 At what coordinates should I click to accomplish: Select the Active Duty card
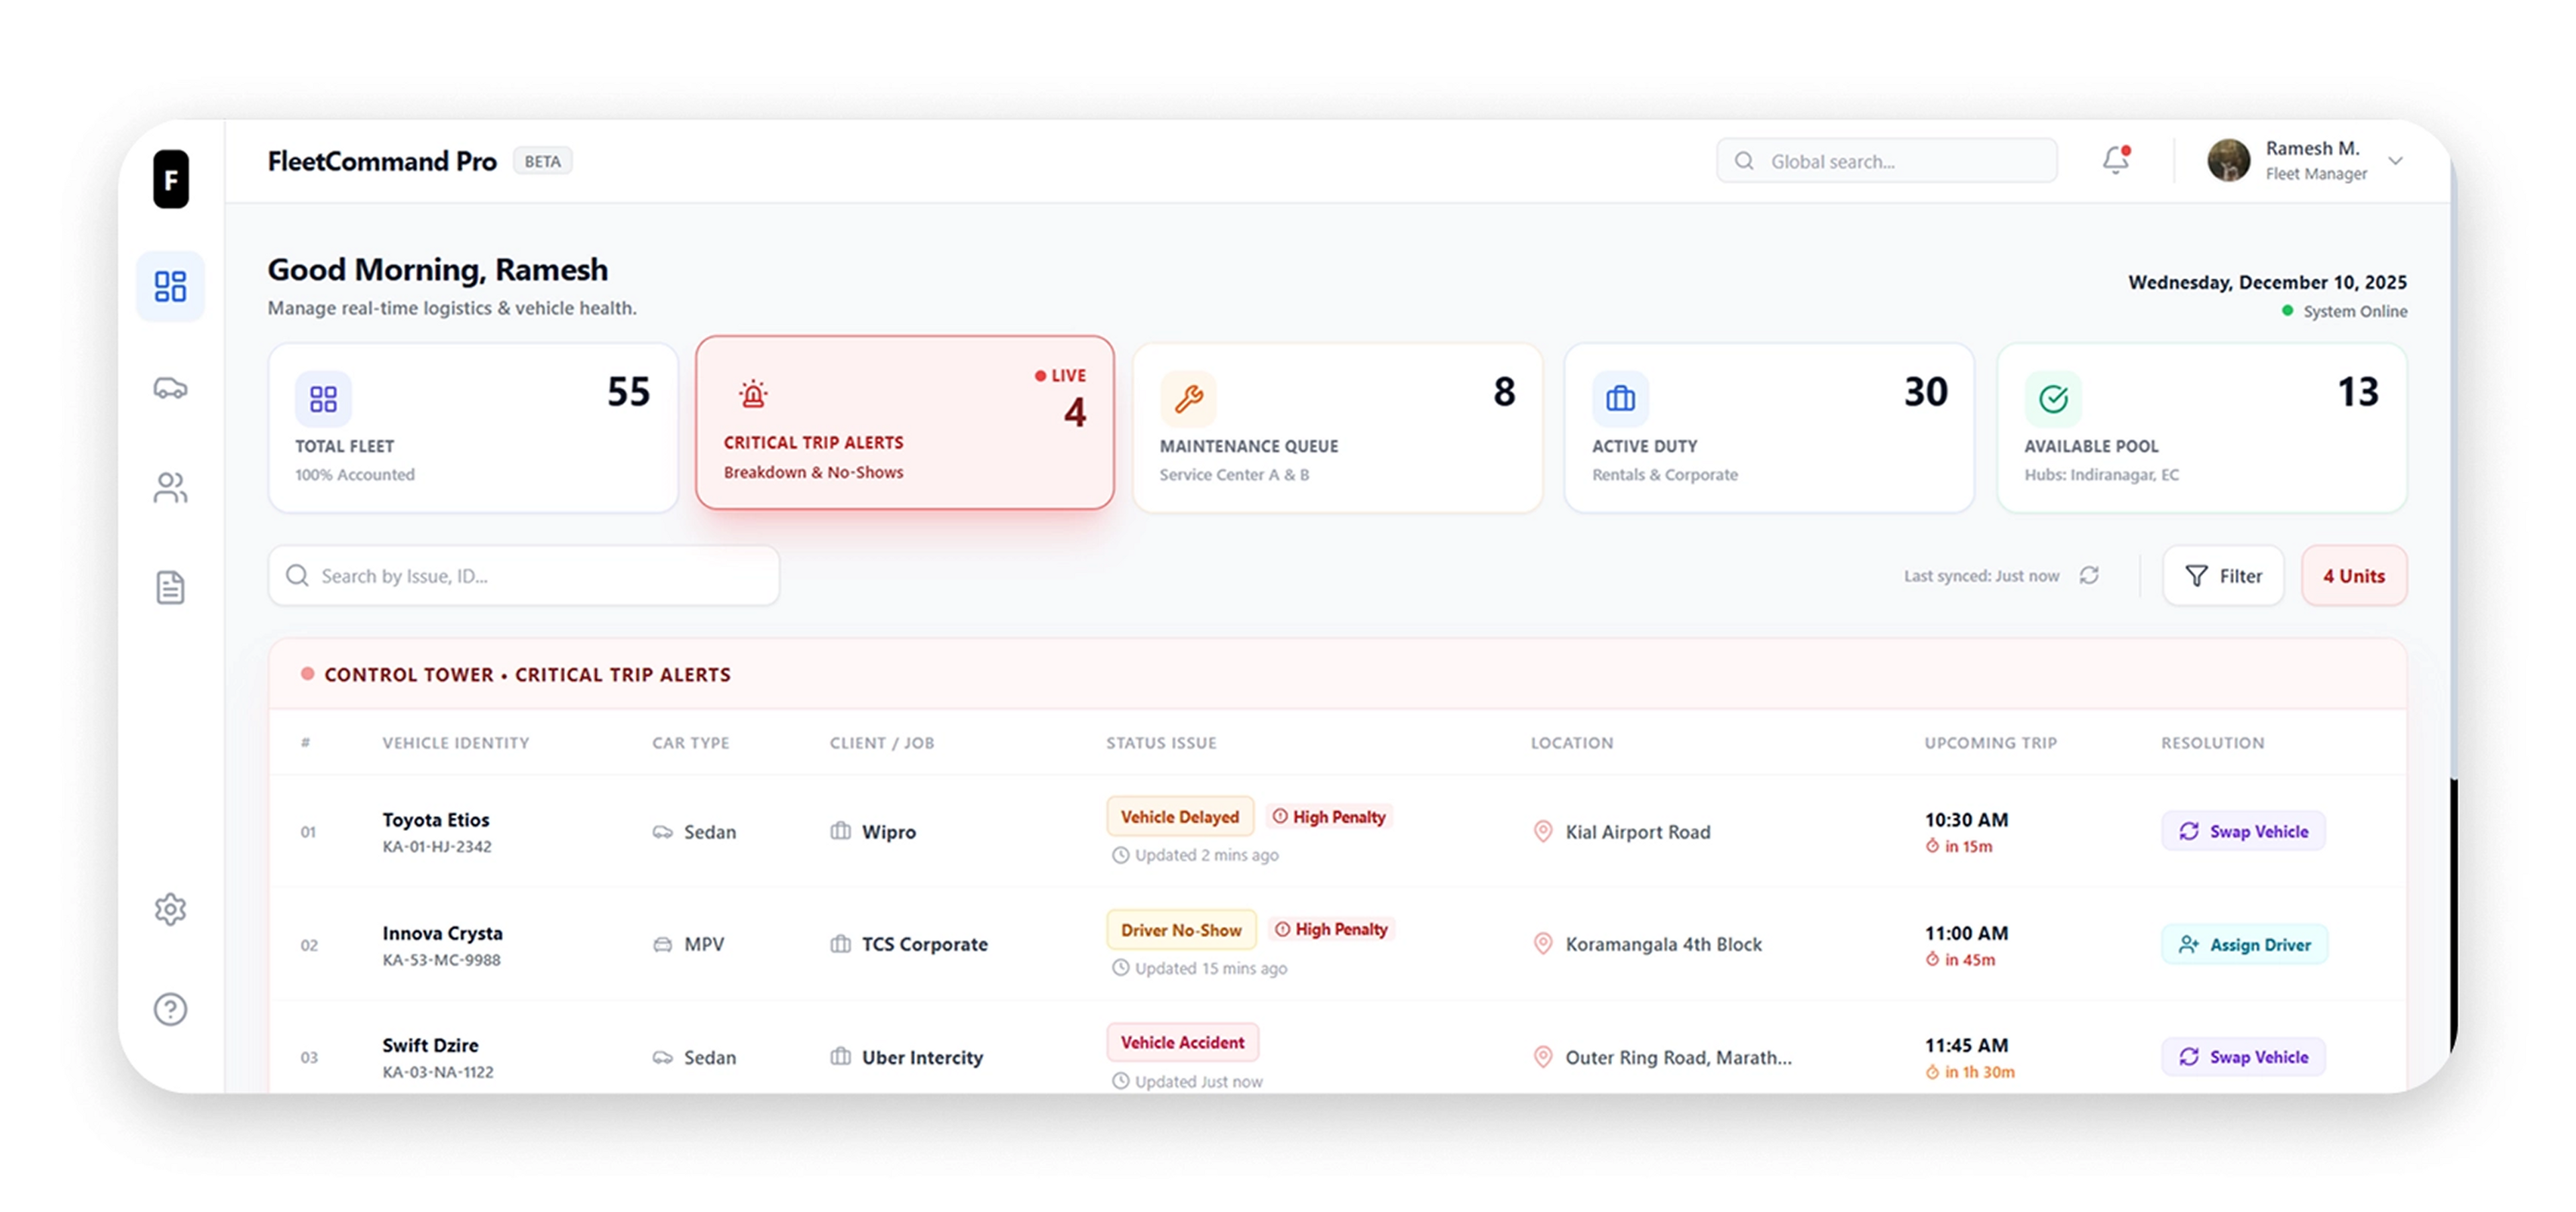(x=1769, y=428)
